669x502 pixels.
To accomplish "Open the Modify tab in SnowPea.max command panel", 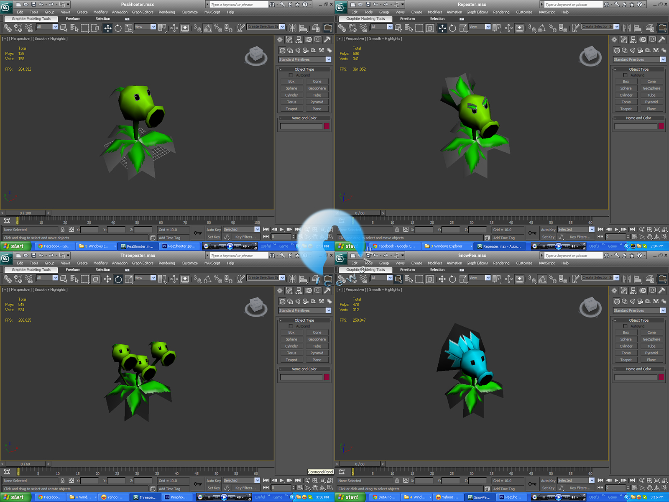I will tap(624, 291).
